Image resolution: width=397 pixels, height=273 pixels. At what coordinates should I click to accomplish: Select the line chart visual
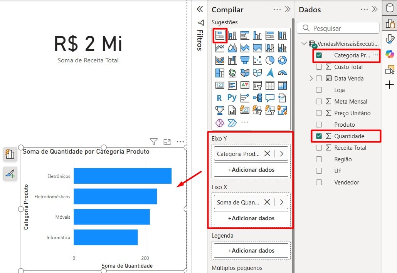[x=220, y=48]
